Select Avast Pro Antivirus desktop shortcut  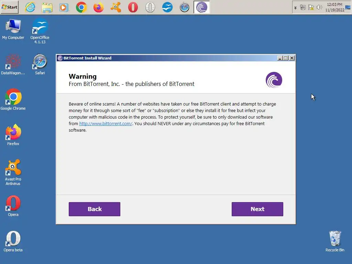tap(13, 173)
